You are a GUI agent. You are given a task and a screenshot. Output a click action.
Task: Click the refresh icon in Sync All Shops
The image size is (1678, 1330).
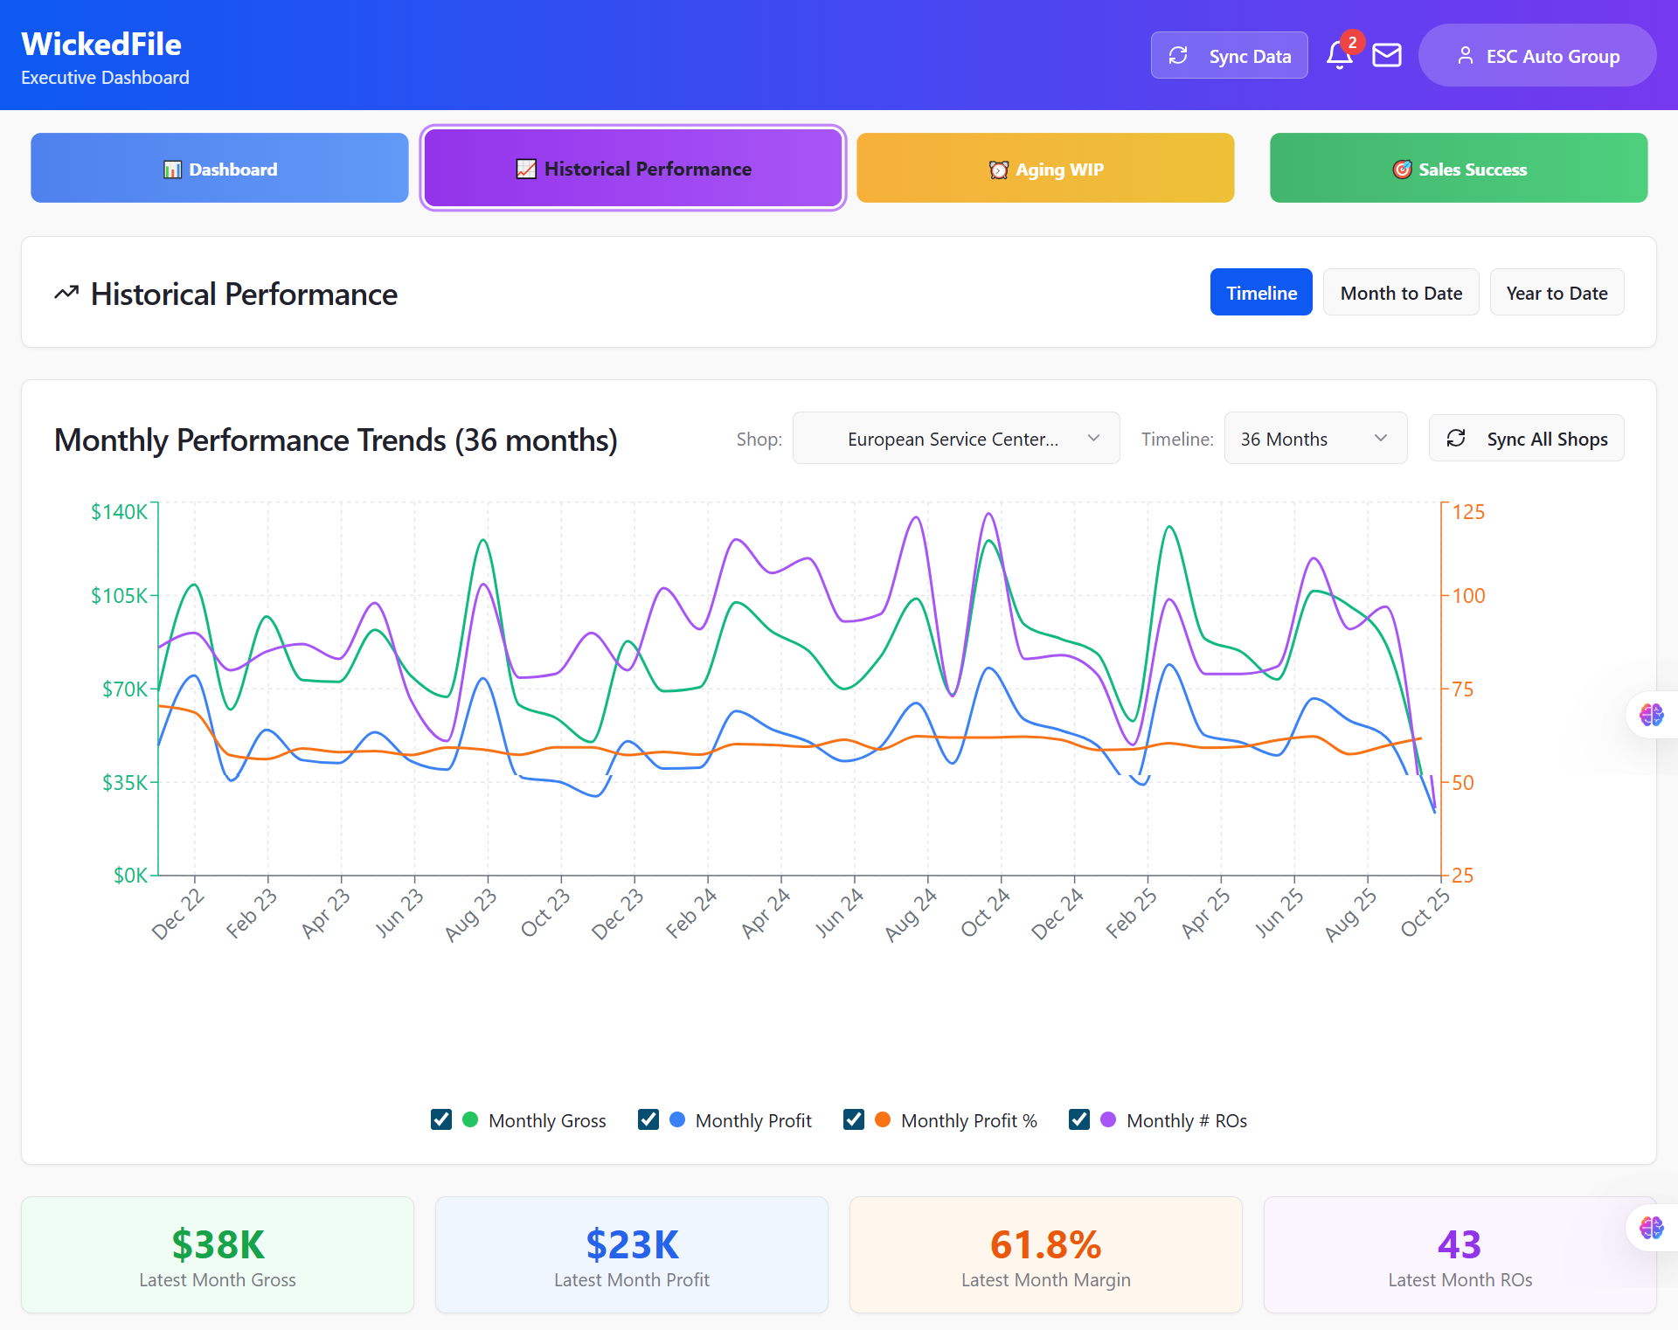tap(1456, 439)
